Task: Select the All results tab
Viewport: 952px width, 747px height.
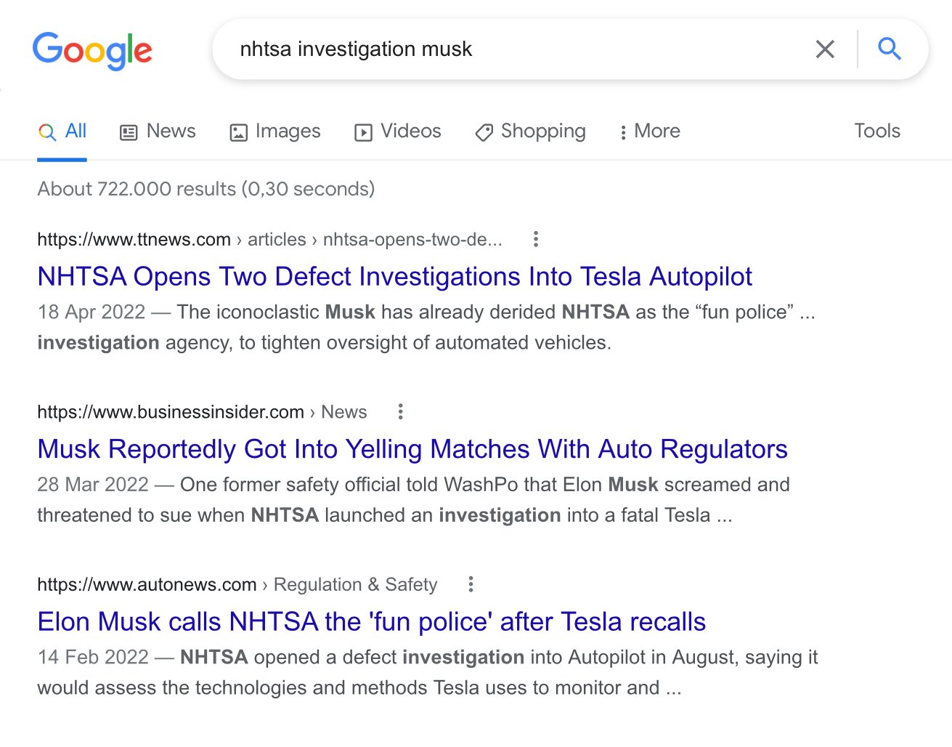Action: [x=62, y=132]
